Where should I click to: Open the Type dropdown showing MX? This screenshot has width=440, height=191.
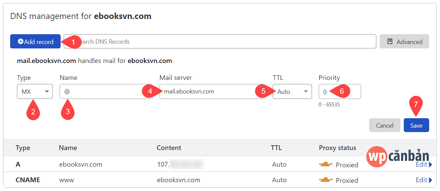pyautogui.click(x=35, y=91)
